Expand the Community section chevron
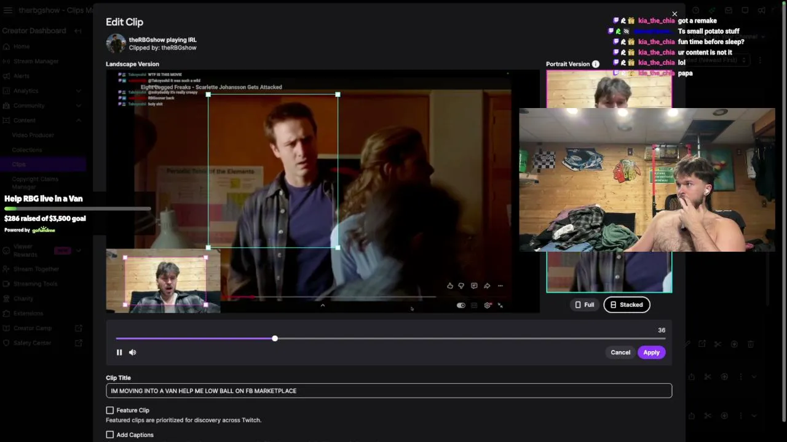 pyautogui.click(x=79, y=106)
